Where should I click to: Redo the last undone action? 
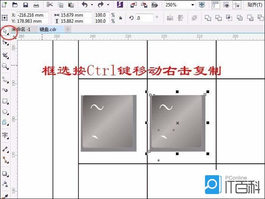[x=101, y=5]
